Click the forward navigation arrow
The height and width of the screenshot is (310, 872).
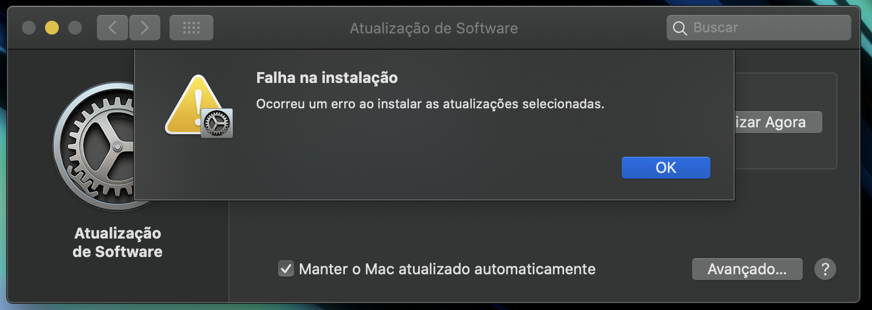click(x=144, y=28)
